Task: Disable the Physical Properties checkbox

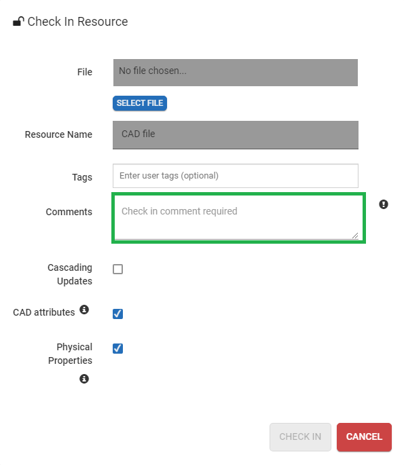Action: coord(117,348)
